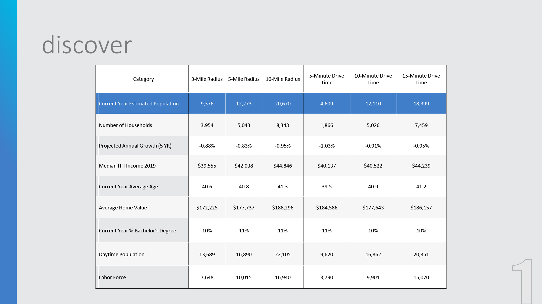The height and width of the screenshot is (304, 542).
Task: Click the Average Home Value row label
Action: (123, 208)
